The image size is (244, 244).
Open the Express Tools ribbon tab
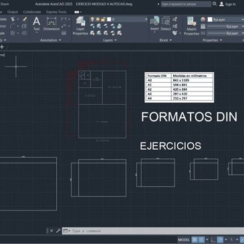point(56,12)
